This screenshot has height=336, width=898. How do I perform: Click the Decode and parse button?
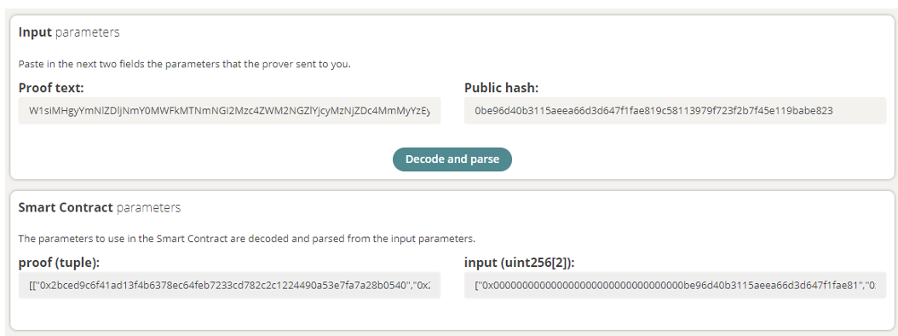click(x=452, y=159)
